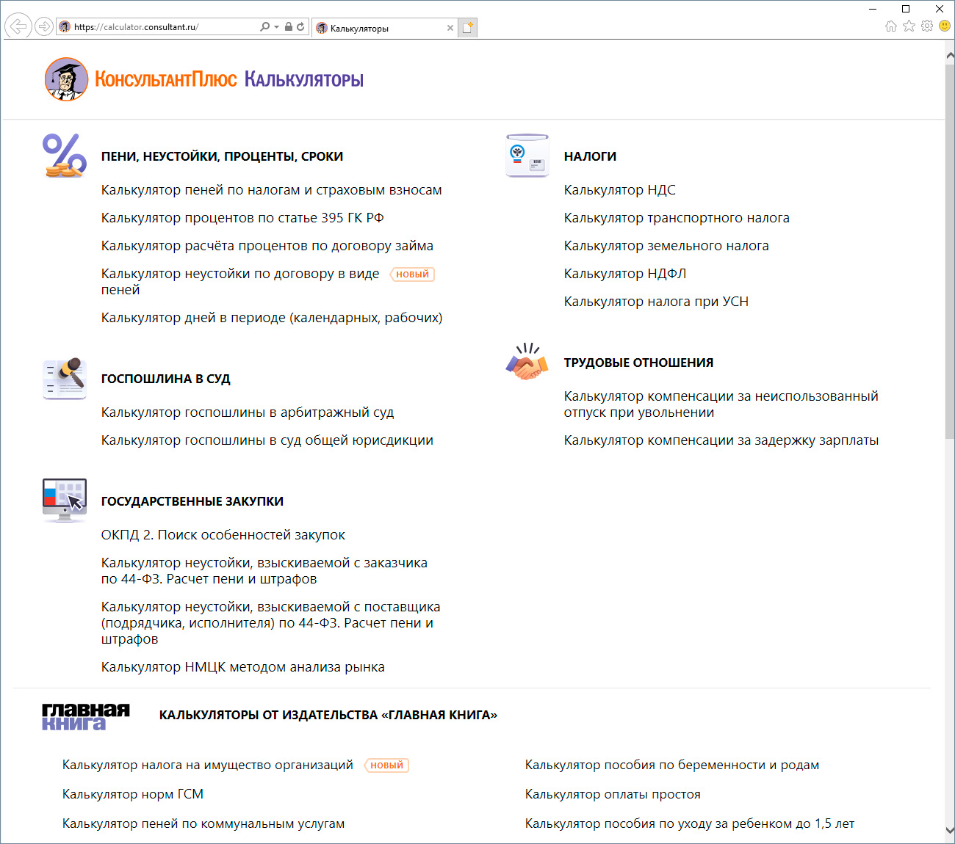Click the browser Back arrow button
955x844 pixels.
18,27
